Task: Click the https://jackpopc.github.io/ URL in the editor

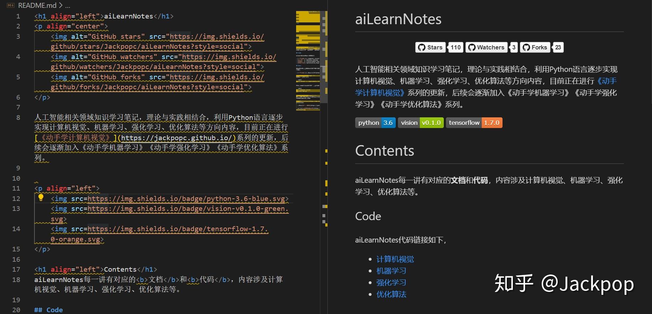Action: (x=177, y=138)
